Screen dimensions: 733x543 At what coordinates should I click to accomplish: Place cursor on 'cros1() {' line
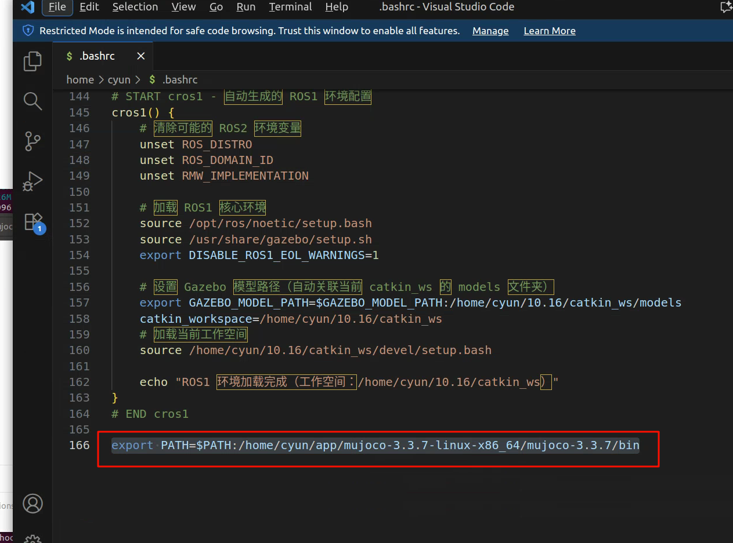click(143, 112)
